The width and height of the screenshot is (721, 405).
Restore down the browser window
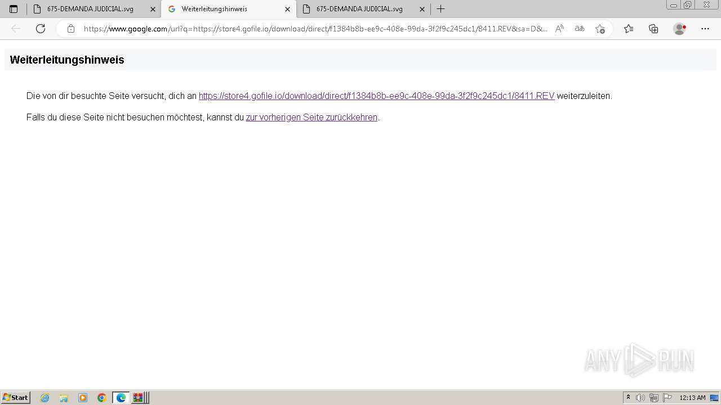(688, 4)
